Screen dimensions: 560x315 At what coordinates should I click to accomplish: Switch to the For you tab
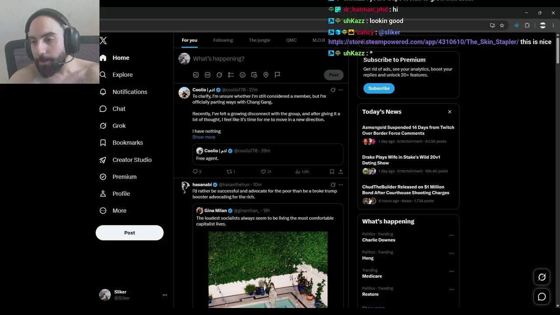tap(189, 40)
